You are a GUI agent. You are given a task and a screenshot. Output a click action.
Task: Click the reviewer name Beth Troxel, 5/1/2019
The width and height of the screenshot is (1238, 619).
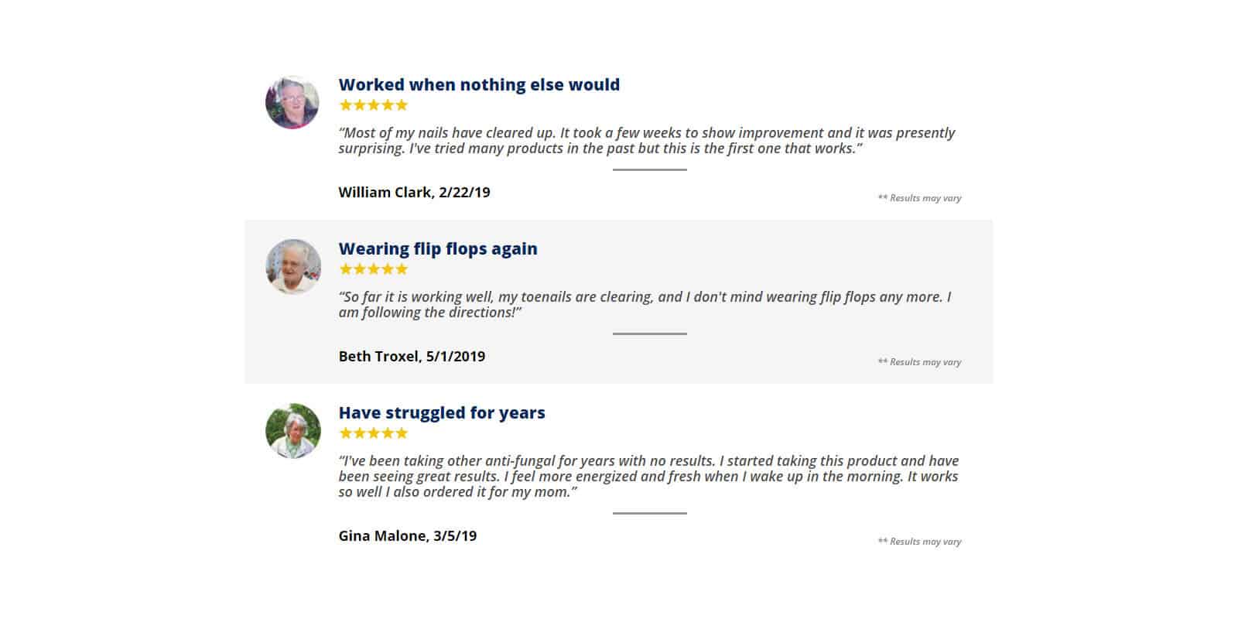412,357
